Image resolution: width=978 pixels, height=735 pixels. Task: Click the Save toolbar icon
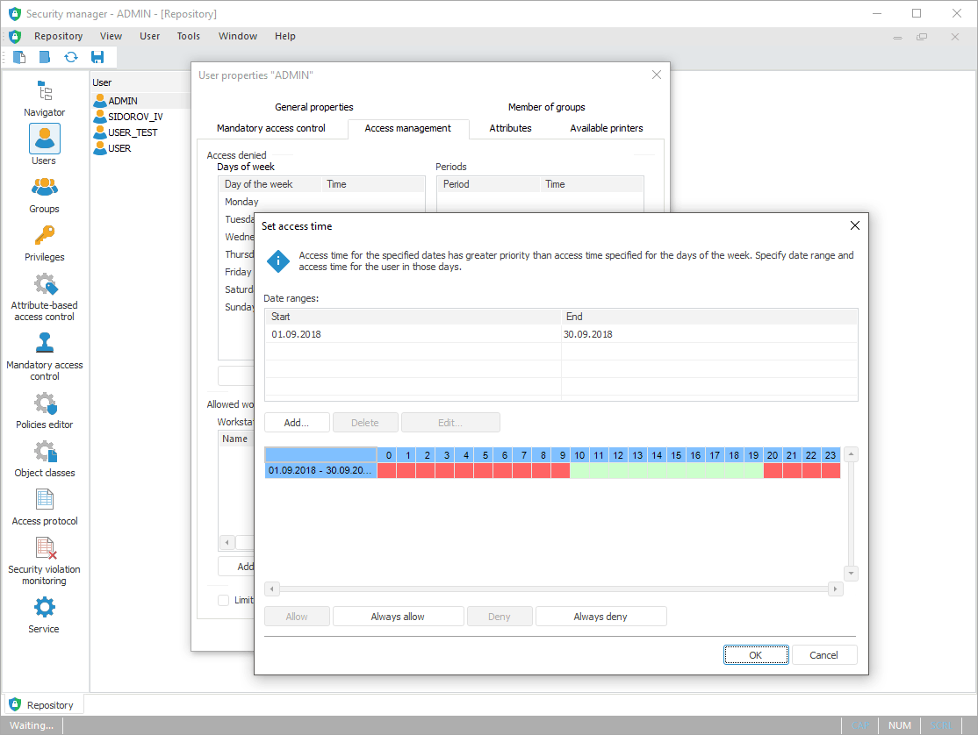click(97, 57)
